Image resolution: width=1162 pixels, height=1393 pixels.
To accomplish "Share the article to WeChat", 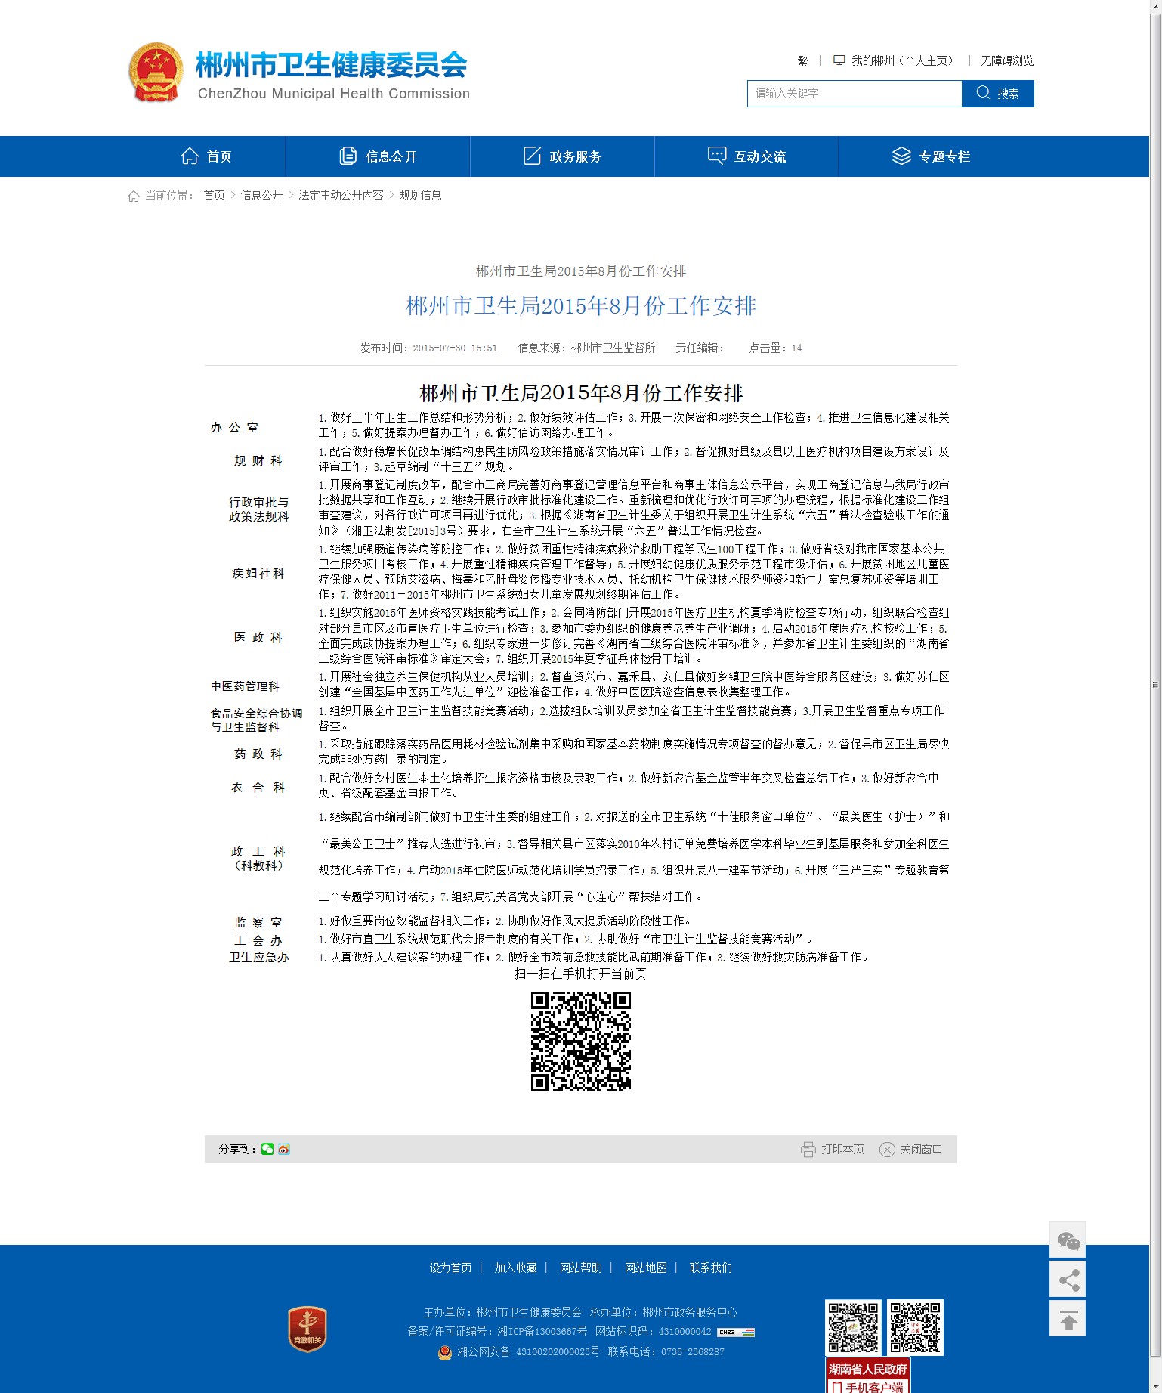I will pyautogui.click(x=267, y=1150).
